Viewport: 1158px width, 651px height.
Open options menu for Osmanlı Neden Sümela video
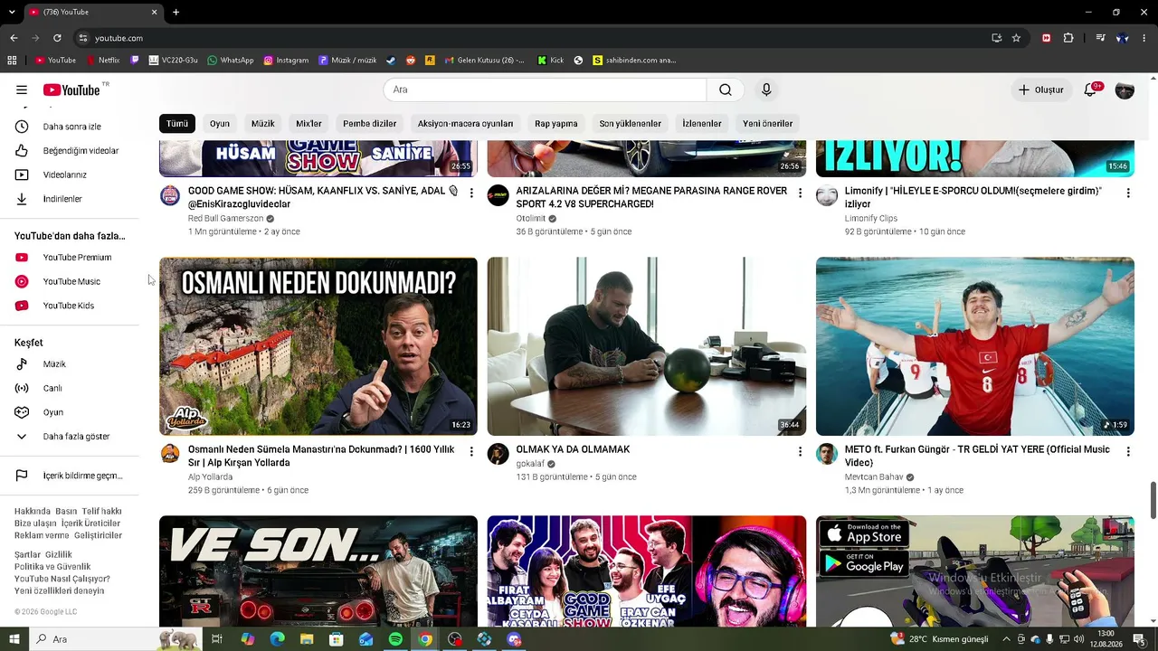471,451
